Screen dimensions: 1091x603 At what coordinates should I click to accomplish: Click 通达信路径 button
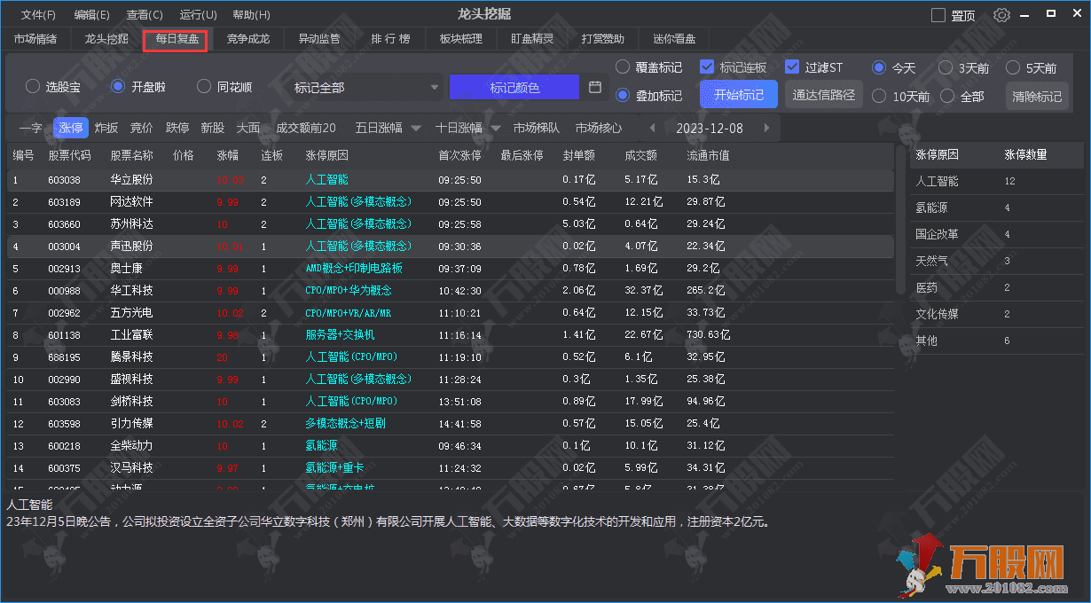tap(824, 95)
